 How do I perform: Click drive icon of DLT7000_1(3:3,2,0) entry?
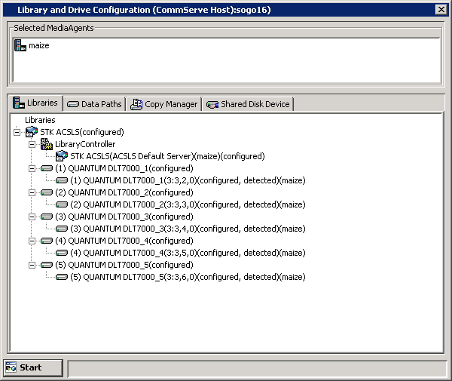(62, 180)
